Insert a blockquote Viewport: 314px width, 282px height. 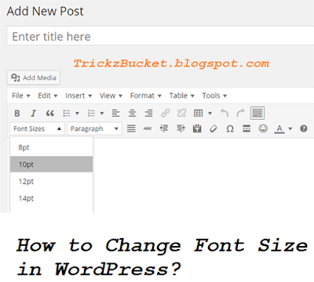(49, 114)
